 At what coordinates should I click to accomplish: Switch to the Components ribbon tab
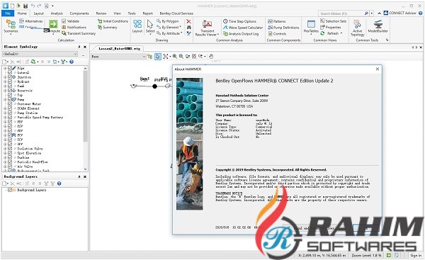[x=79, y=13]
